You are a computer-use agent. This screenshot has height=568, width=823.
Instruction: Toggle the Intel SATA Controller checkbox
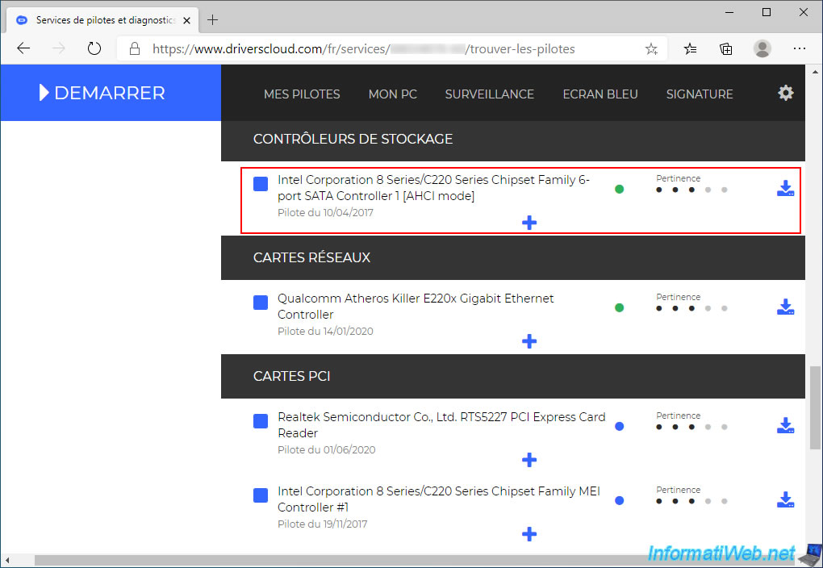point(261,184)
